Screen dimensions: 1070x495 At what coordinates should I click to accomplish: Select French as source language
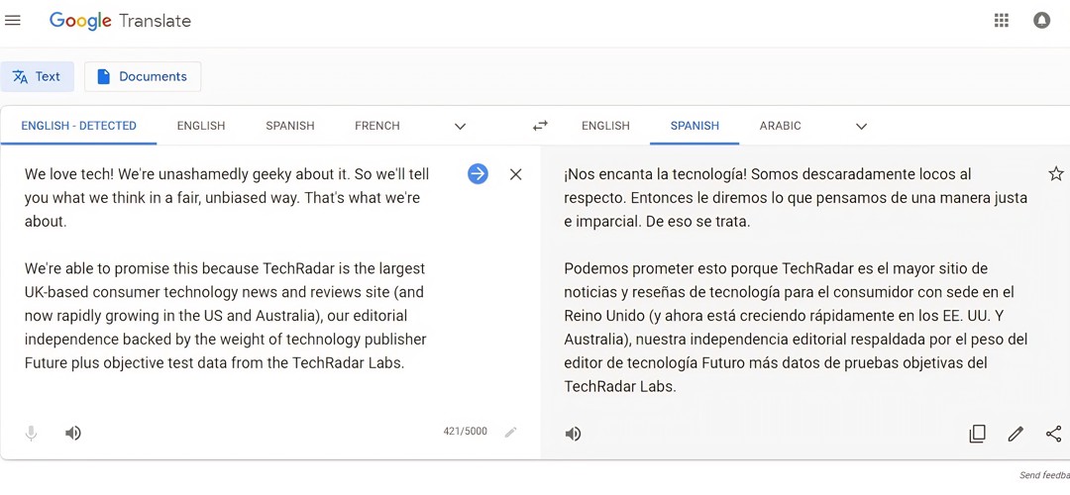[x=377, y=126]
